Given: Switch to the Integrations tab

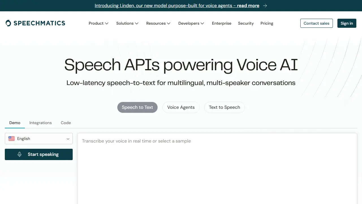Looking at the screenshot, I should (40, 123).
